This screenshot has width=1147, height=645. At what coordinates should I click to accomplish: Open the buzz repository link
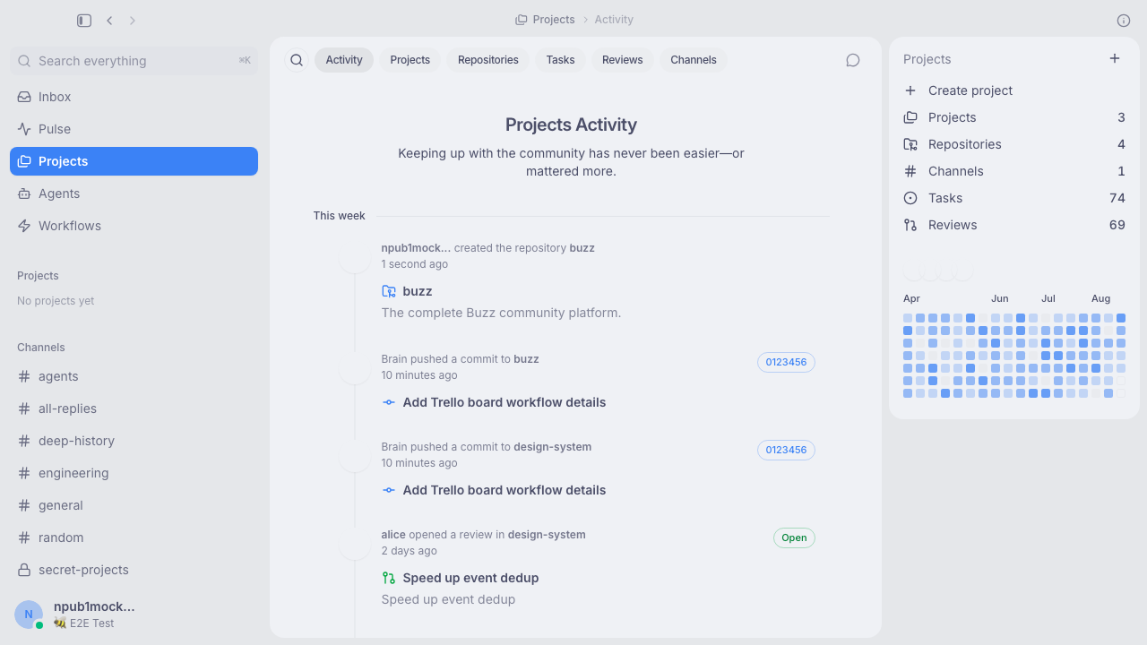click(418, 291)
